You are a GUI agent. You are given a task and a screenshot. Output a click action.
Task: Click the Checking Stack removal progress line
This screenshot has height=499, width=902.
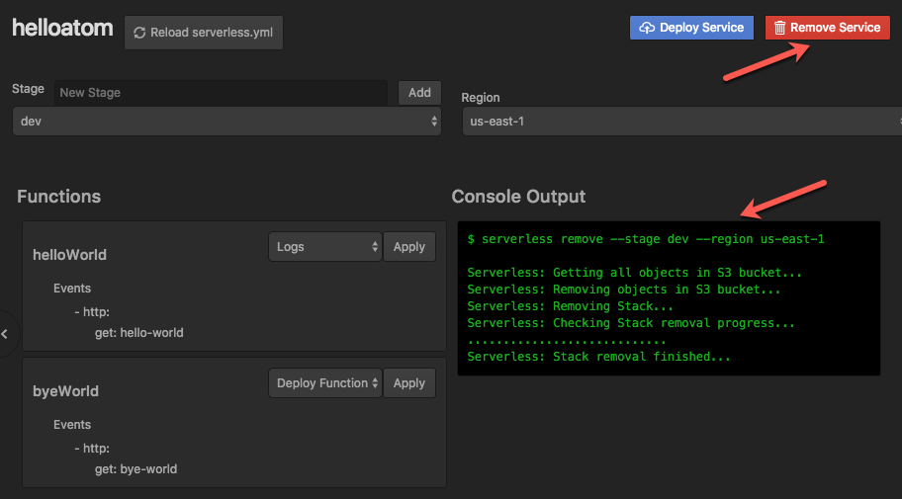coord(630,323)
